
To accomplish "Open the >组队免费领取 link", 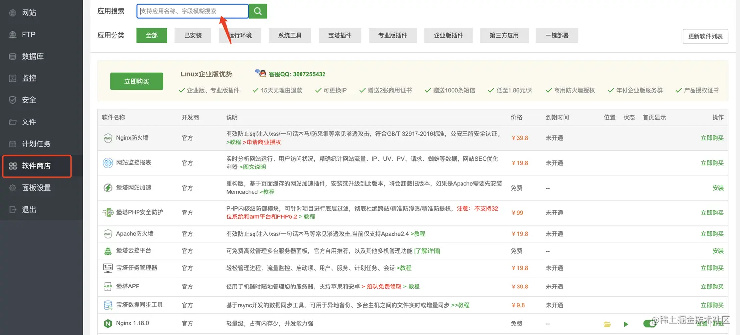I will (x=382, y=287).
